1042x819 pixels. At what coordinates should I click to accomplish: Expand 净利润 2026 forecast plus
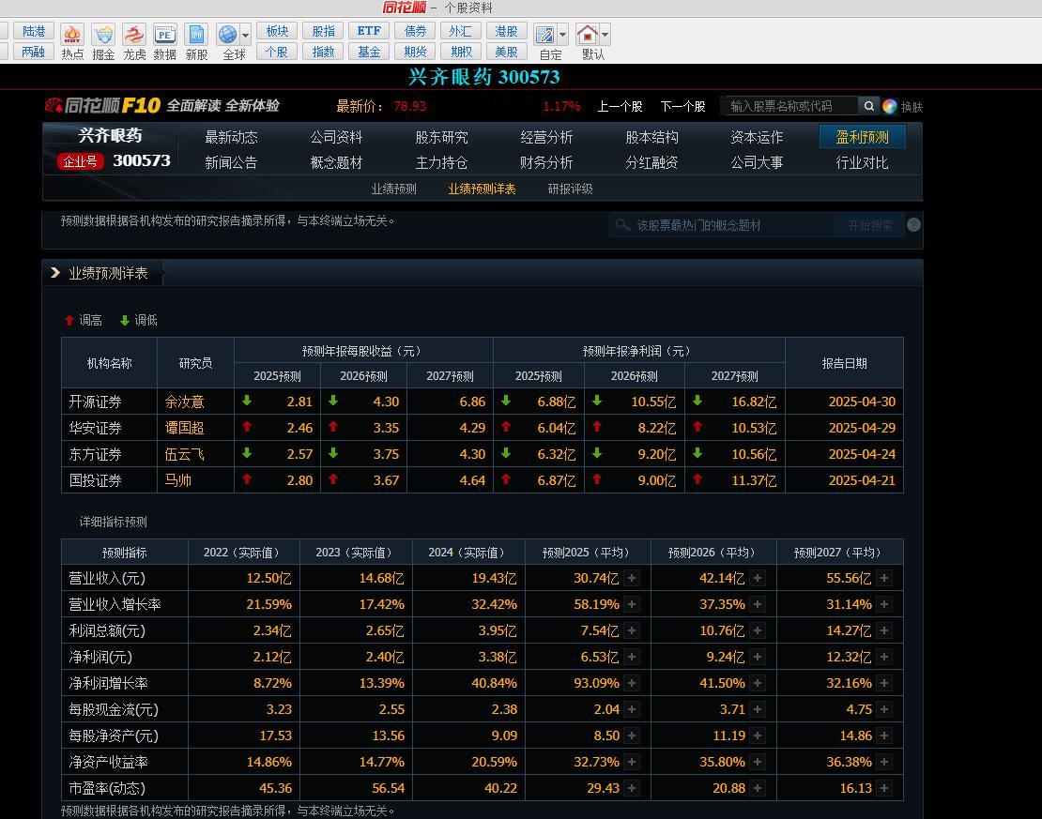coord(758,657)
